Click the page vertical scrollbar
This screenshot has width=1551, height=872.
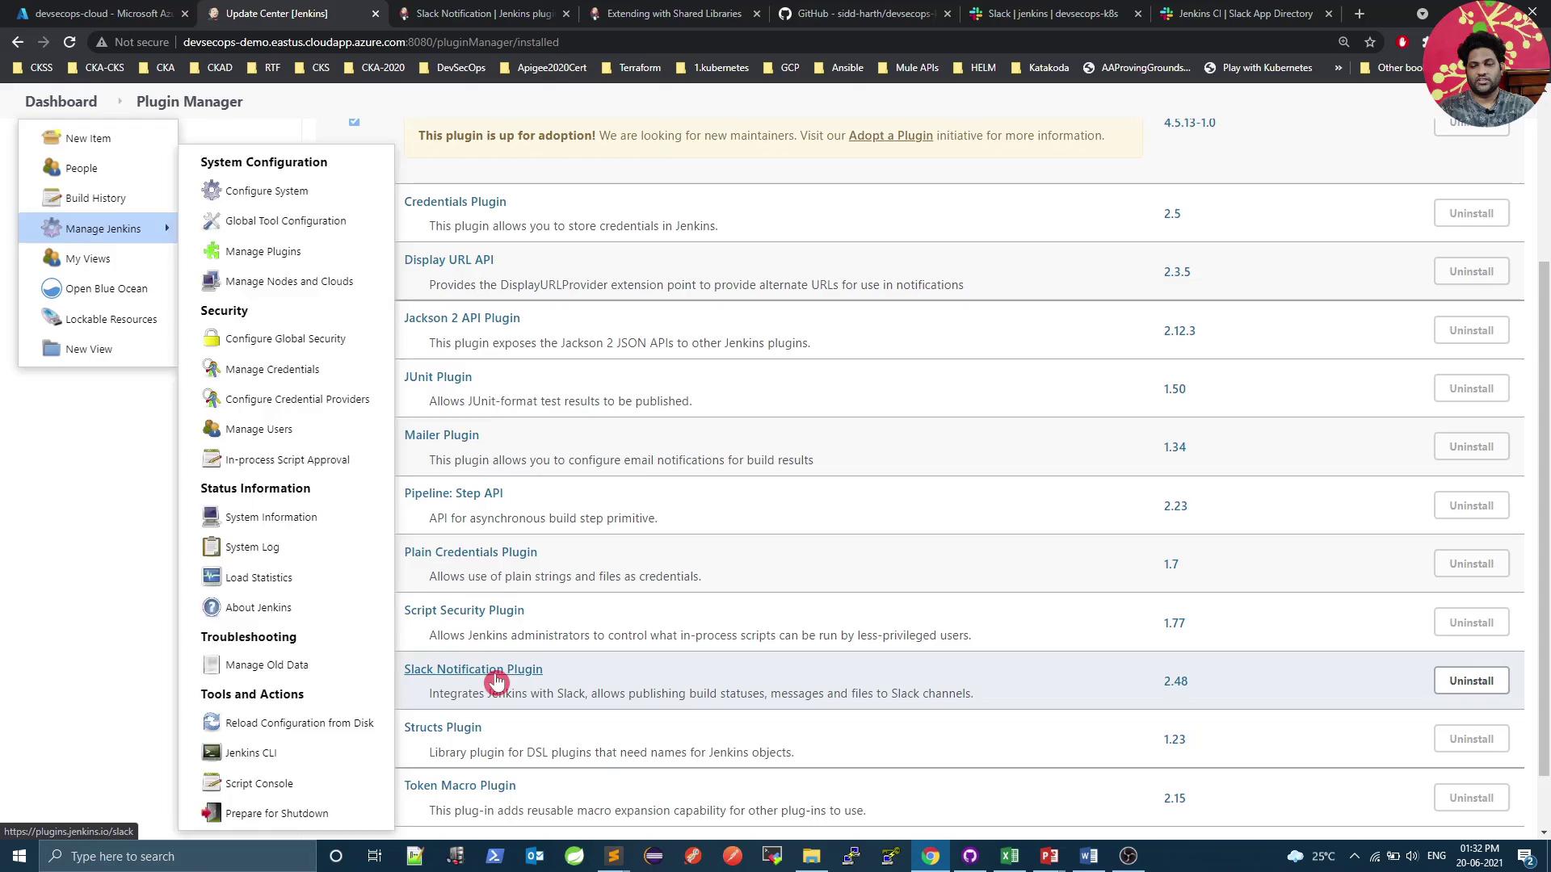click(x=1544, y=517)
